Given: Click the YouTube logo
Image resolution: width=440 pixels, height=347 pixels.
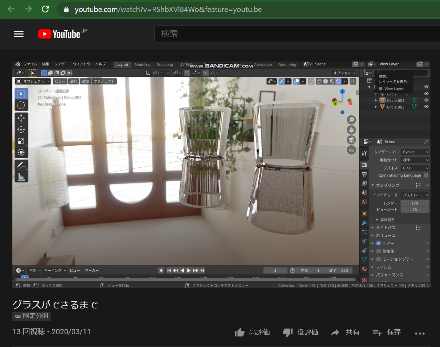Looking at the screenshot, I should (x=59, y=34).
